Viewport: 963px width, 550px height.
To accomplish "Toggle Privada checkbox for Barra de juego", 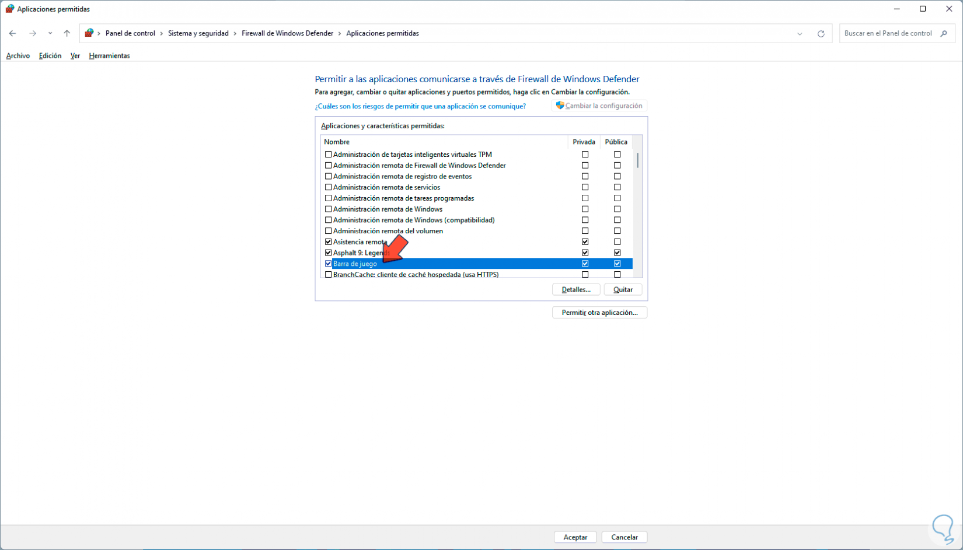I will pos(585,264).
